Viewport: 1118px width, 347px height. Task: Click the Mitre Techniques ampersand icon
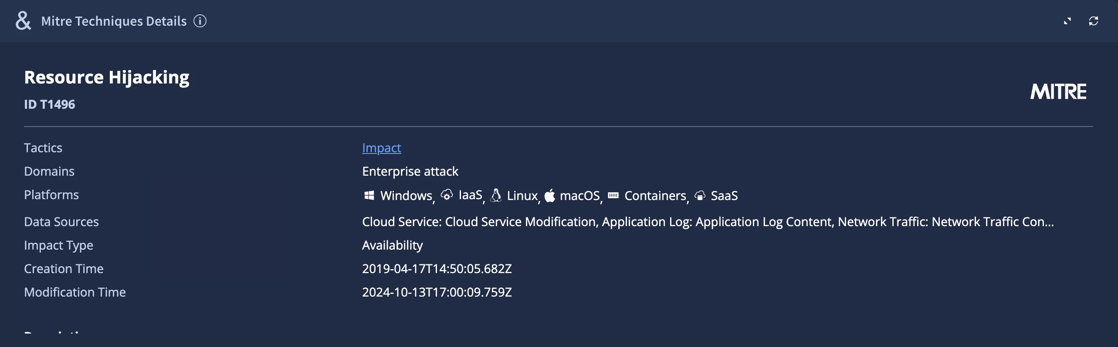[x=23, y=21]
